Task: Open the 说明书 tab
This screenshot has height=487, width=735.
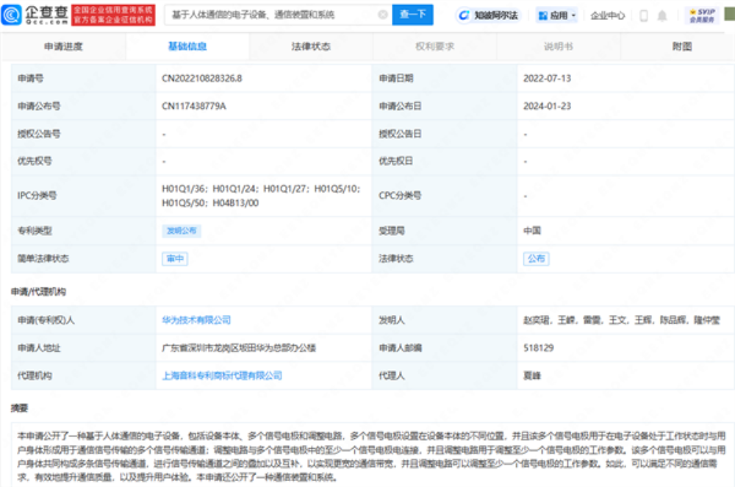Action: (558, 46)
